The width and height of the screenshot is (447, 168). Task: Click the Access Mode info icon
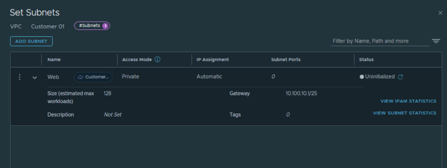point(157,60)
